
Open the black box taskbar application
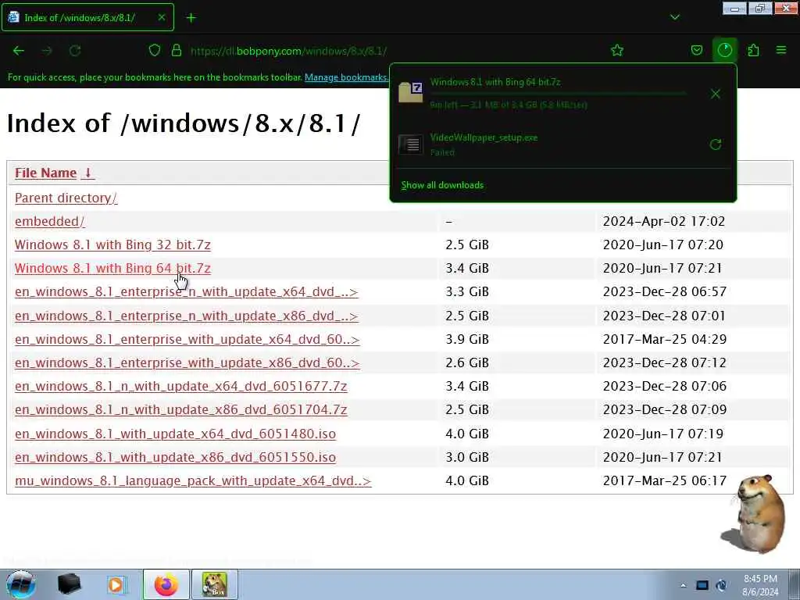coord(69,584)
